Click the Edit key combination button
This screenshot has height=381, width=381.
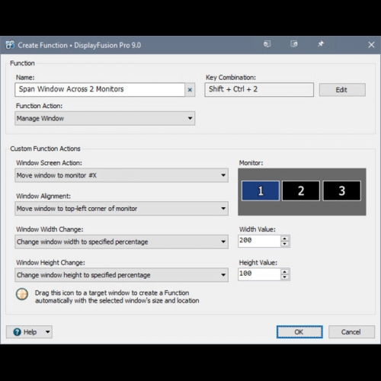(x=342, y=90)
